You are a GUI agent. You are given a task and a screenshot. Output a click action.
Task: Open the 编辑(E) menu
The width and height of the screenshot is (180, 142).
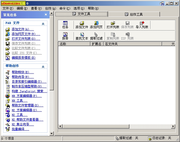point(22,8)
